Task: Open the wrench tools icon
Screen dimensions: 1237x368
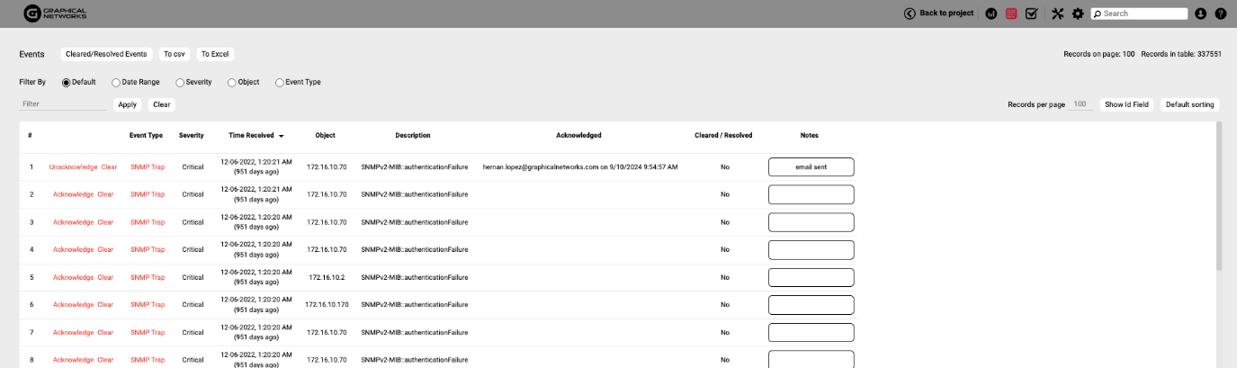Action: 1057,14
